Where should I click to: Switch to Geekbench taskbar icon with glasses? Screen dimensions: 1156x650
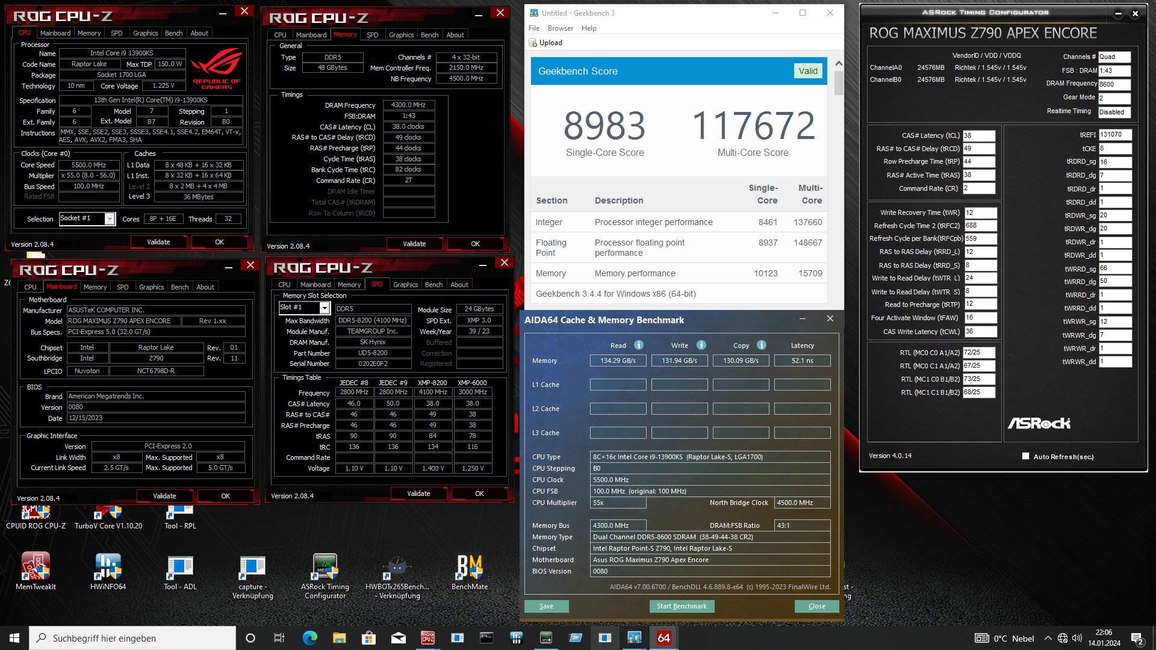tap(634, 638)
